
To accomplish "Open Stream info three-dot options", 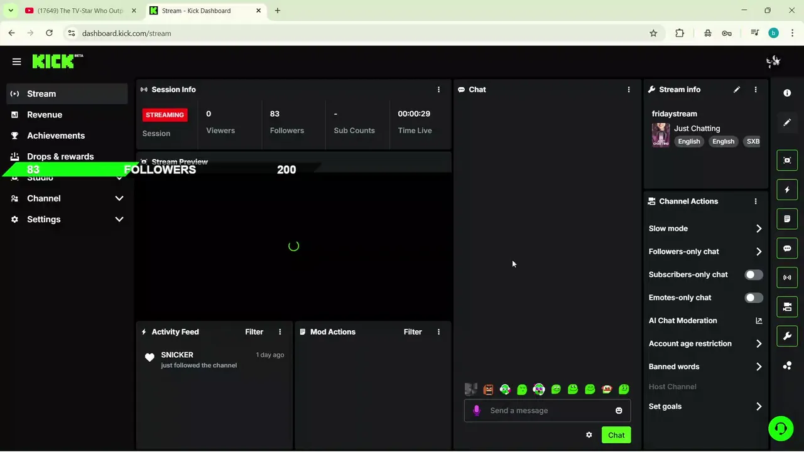I will (756, 90).
